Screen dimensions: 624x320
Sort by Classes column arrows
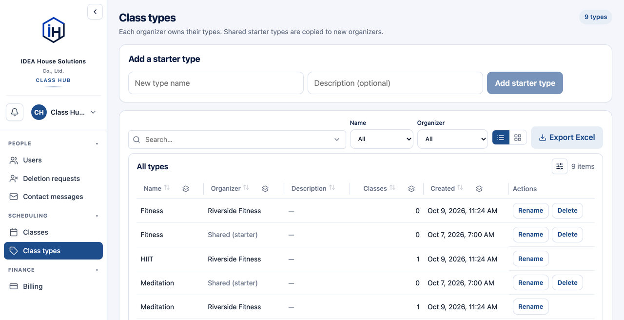[x=392, y=188]
